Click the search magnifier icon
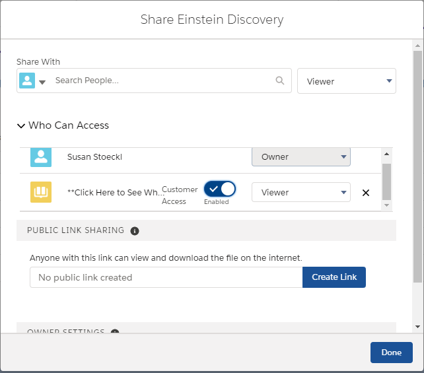The height and width of the screenshot is (373, 424). click(280, 81)
